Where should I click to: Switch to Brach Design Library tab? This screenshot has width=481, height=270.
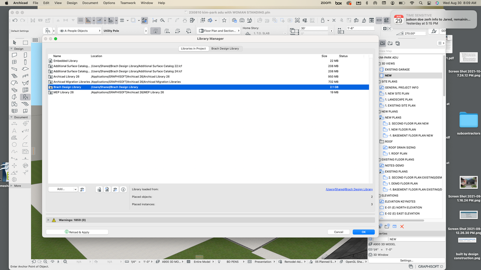[x=225, y=49]
